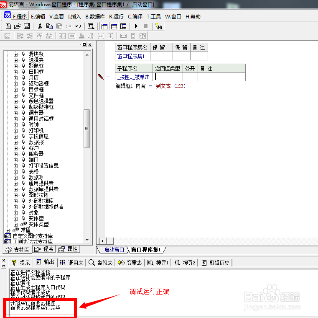
Task: Switch to the 属性 panel tab
Action: pos(68,249)
